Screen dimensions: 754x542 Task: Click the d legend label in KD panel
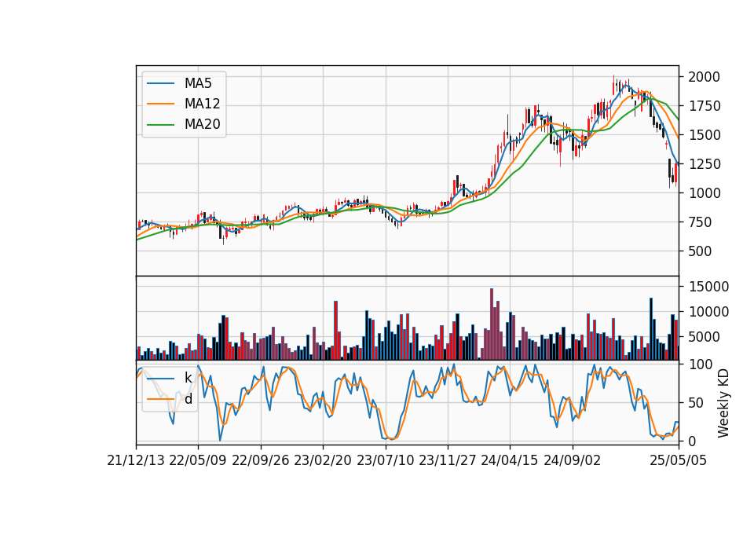(188, 399)
